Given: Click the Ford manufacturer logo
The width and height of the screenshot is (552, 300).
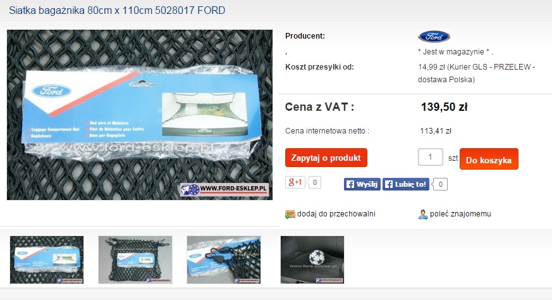Looking at the screenshot, I should point(434,36).
